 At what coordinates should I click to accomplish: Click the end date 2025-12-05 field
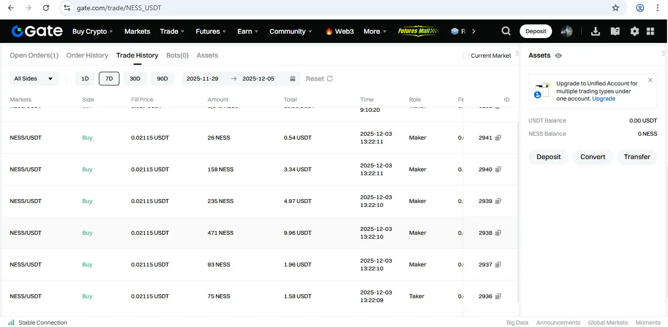click(258, 79)
